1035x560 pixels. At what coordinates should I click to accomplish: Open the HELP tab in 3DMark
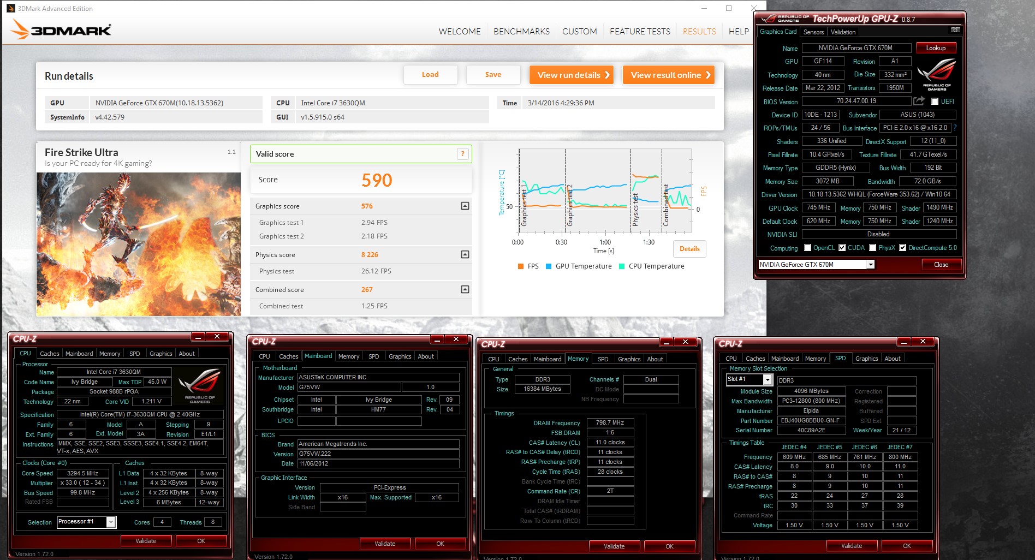click(739, 32)
